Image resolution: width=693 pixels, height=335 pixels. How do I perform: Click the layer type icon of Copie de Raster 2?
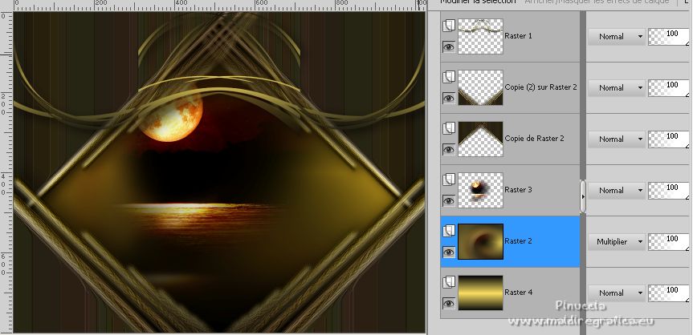point(449,128)
